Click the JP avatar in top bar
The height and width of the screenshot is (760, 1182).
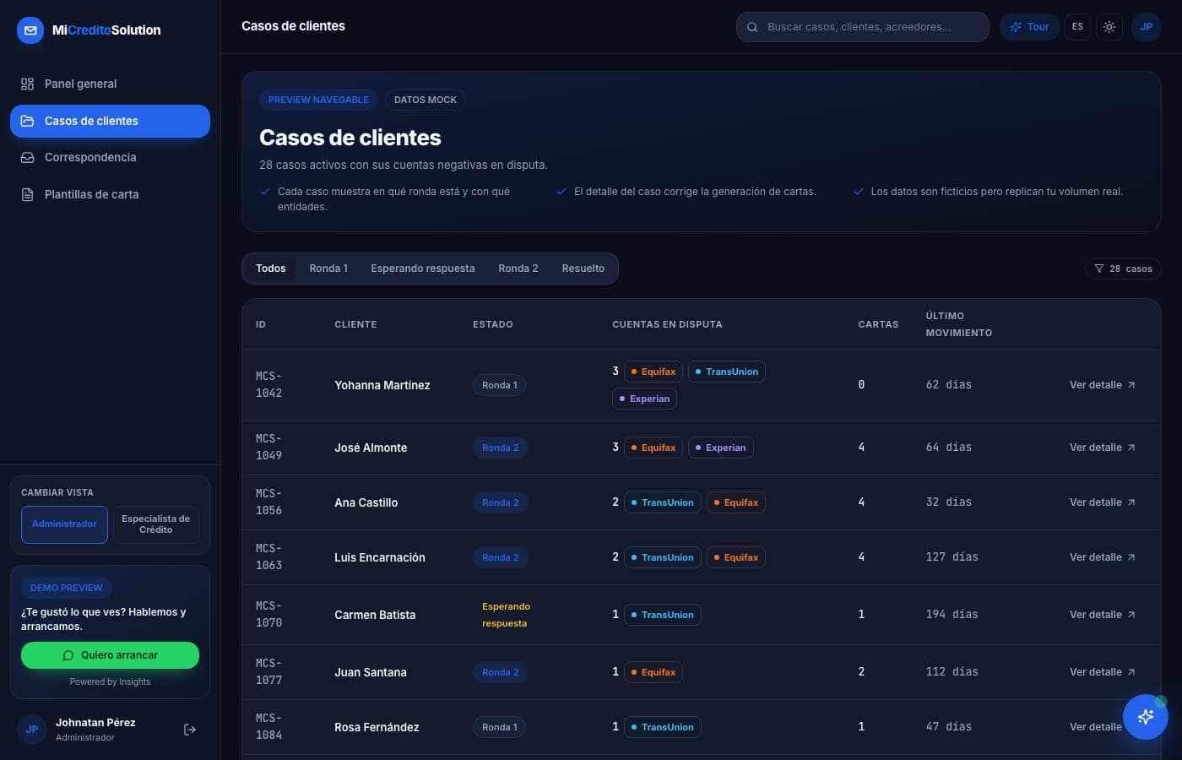click(1147, 27)
